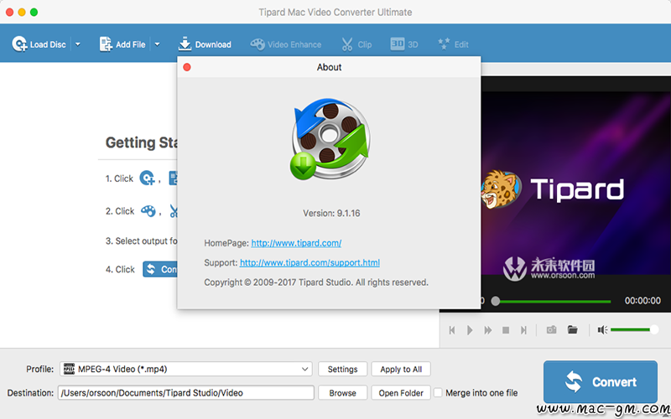
Task: Open the Profile MPEG-4 Video dropdown
Action: [x=186, y=369]
